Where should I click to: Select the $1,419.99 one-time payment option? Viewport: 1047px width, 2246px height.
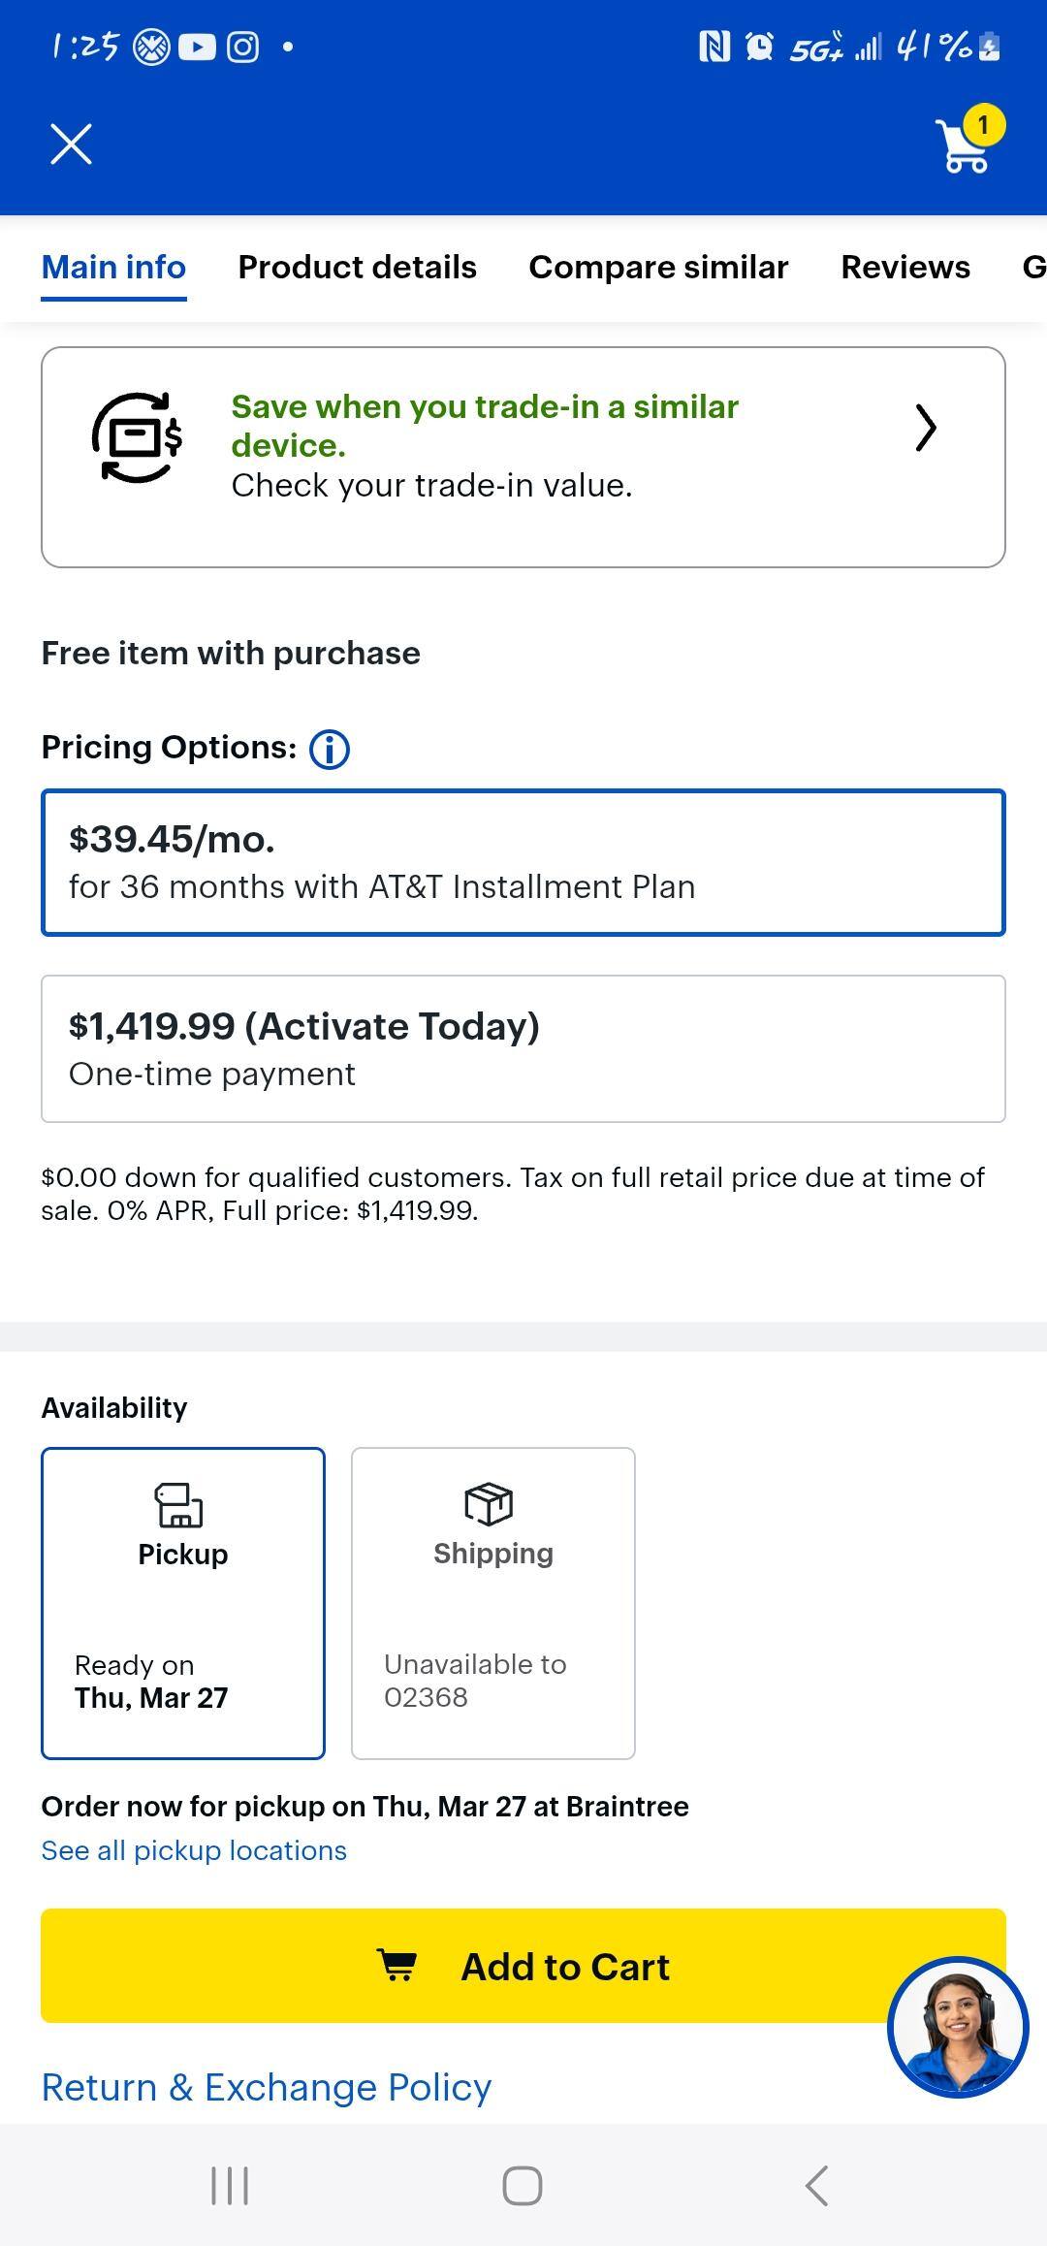(x=523, y=1046)
